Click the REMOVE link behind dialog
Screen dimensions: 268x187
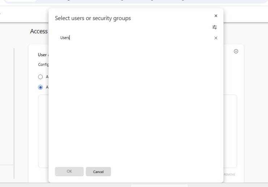coord(230,174)
